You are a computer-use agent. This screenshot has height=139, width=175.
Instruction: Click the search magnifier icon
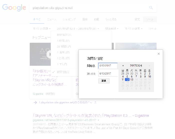(151, 8)
